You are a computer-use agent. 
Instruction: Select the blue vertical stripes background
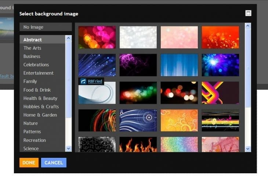(x=179, y=65)
